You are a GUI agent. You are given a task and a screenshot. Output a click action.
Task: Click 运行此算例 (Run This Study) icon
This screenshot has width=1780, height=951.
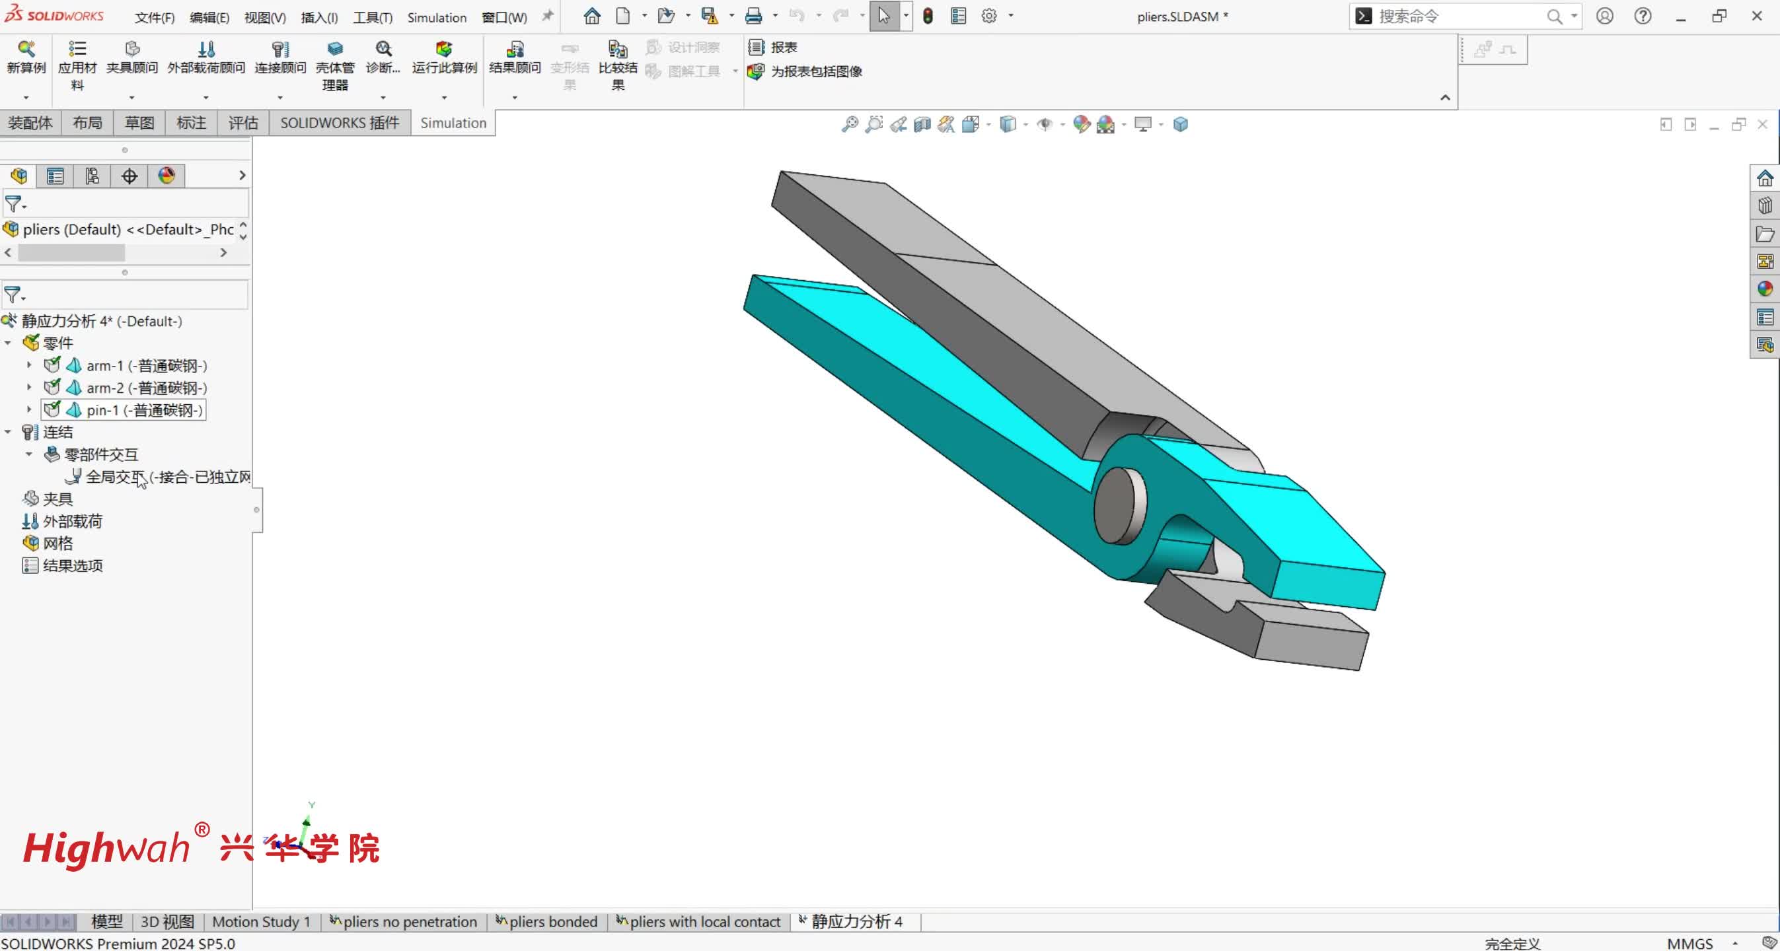coord(443,49)
